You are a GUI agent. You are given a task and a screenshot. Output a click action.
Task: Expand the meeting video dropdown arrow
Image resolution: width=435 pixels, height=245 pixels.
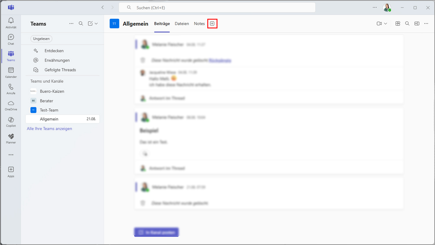point(385,24)
